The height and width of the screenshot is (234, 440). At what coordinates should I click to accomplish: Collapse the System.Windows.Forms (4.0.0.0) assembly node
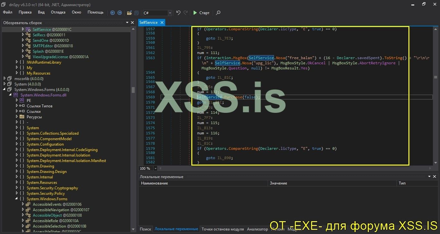(5, 89)
